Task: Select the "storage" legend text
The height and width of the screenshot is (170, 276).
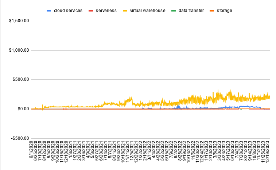Action: [x=224, y=11]
